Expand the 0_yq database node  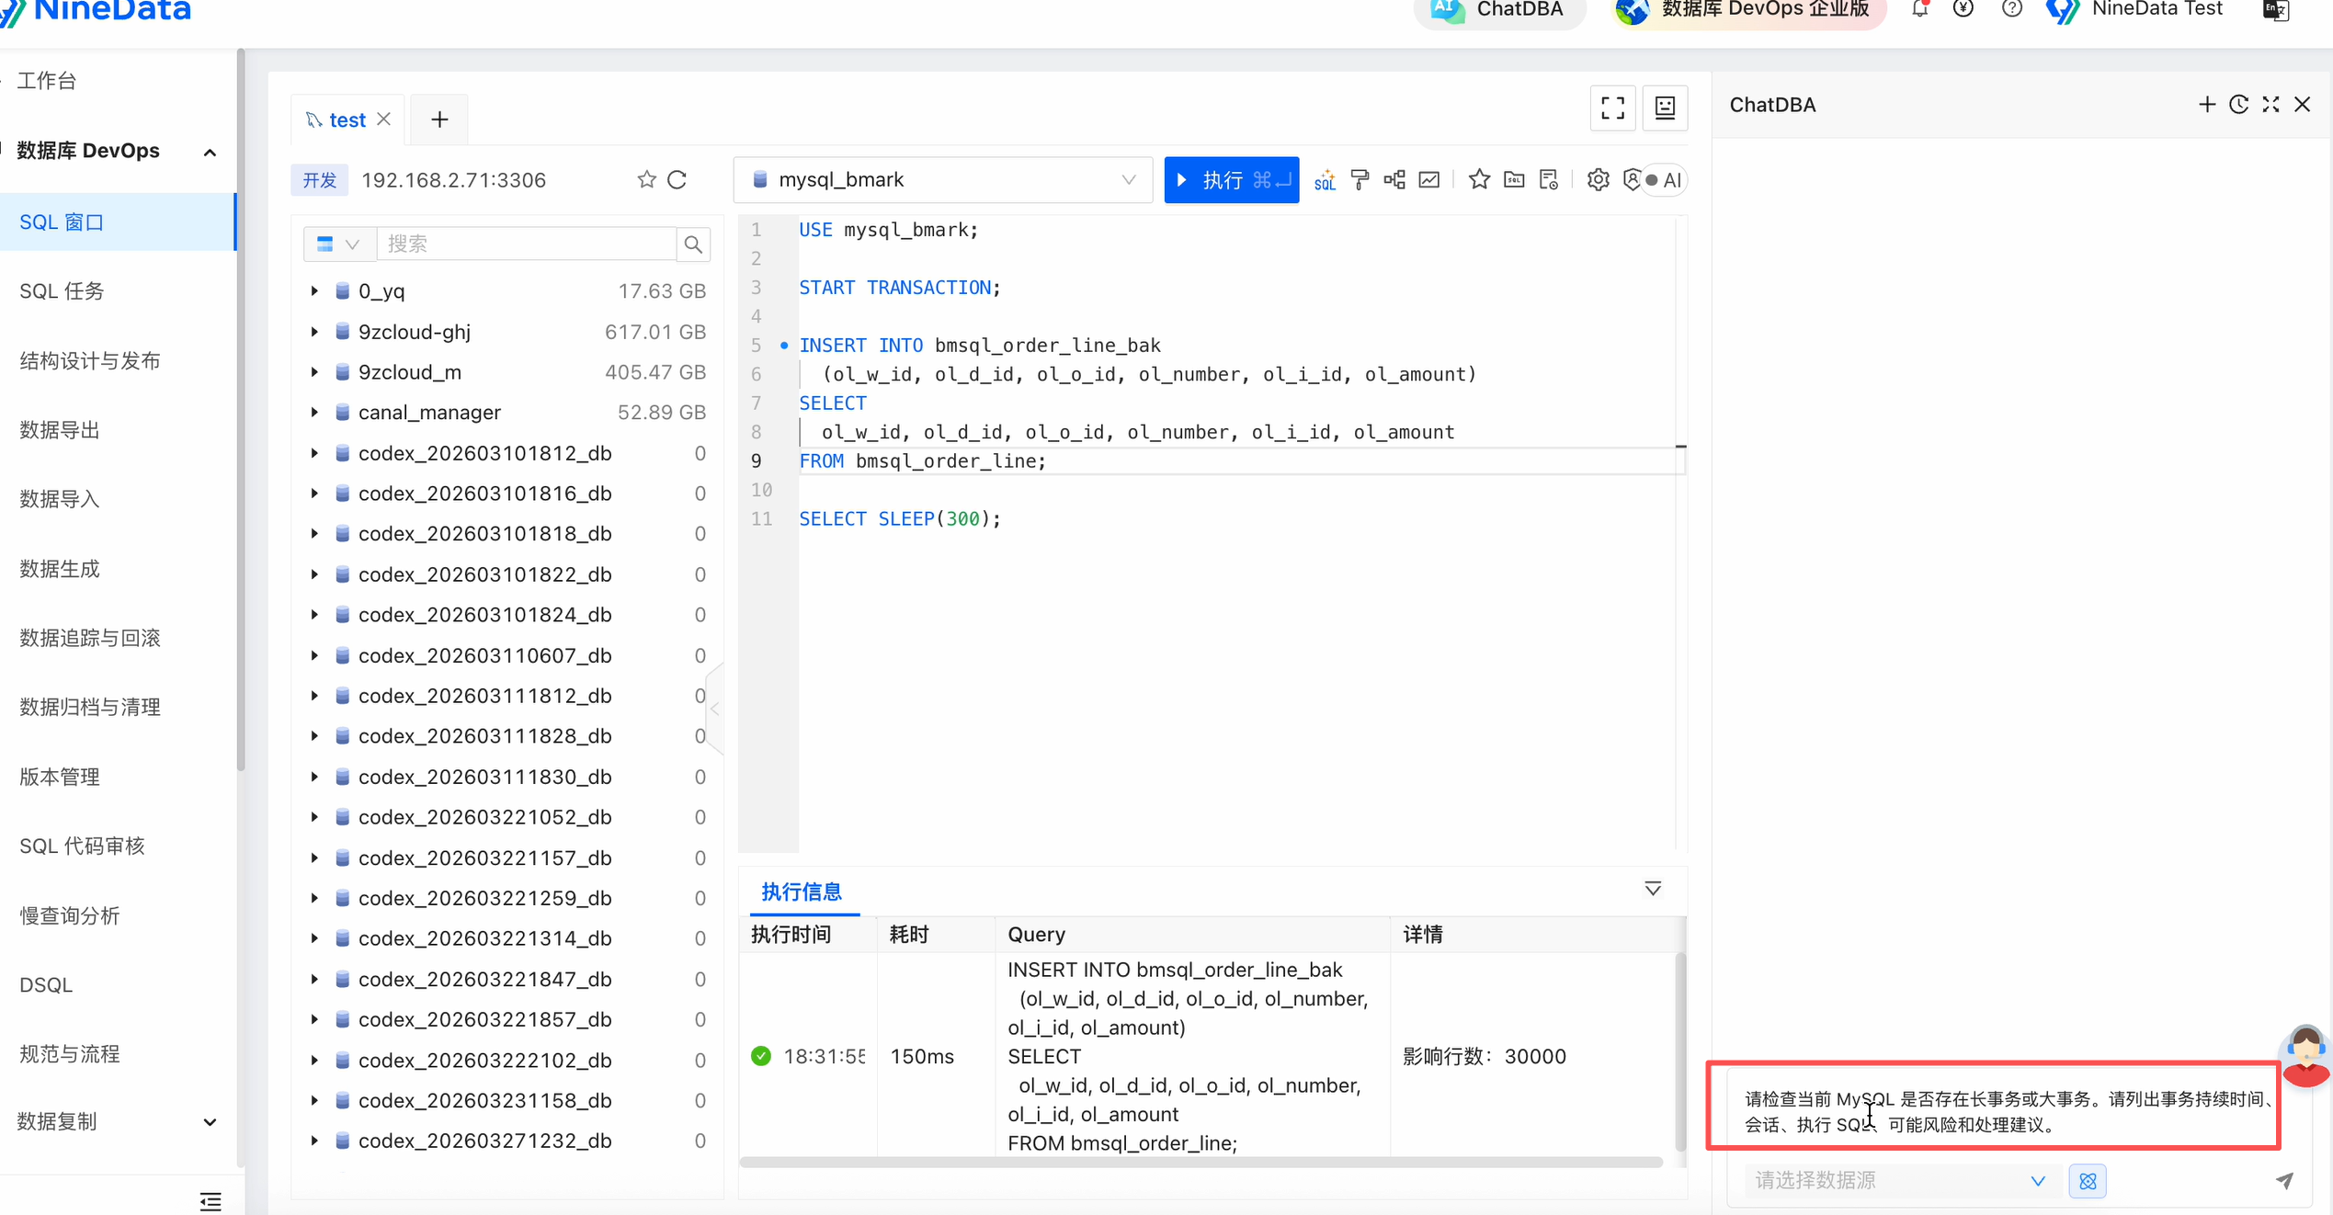pos(314,291)
